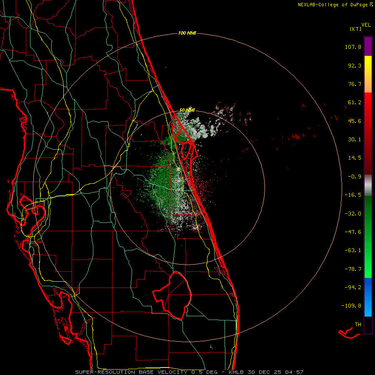Select the 45.6 value on velocity scale

(x=355, y=121)
